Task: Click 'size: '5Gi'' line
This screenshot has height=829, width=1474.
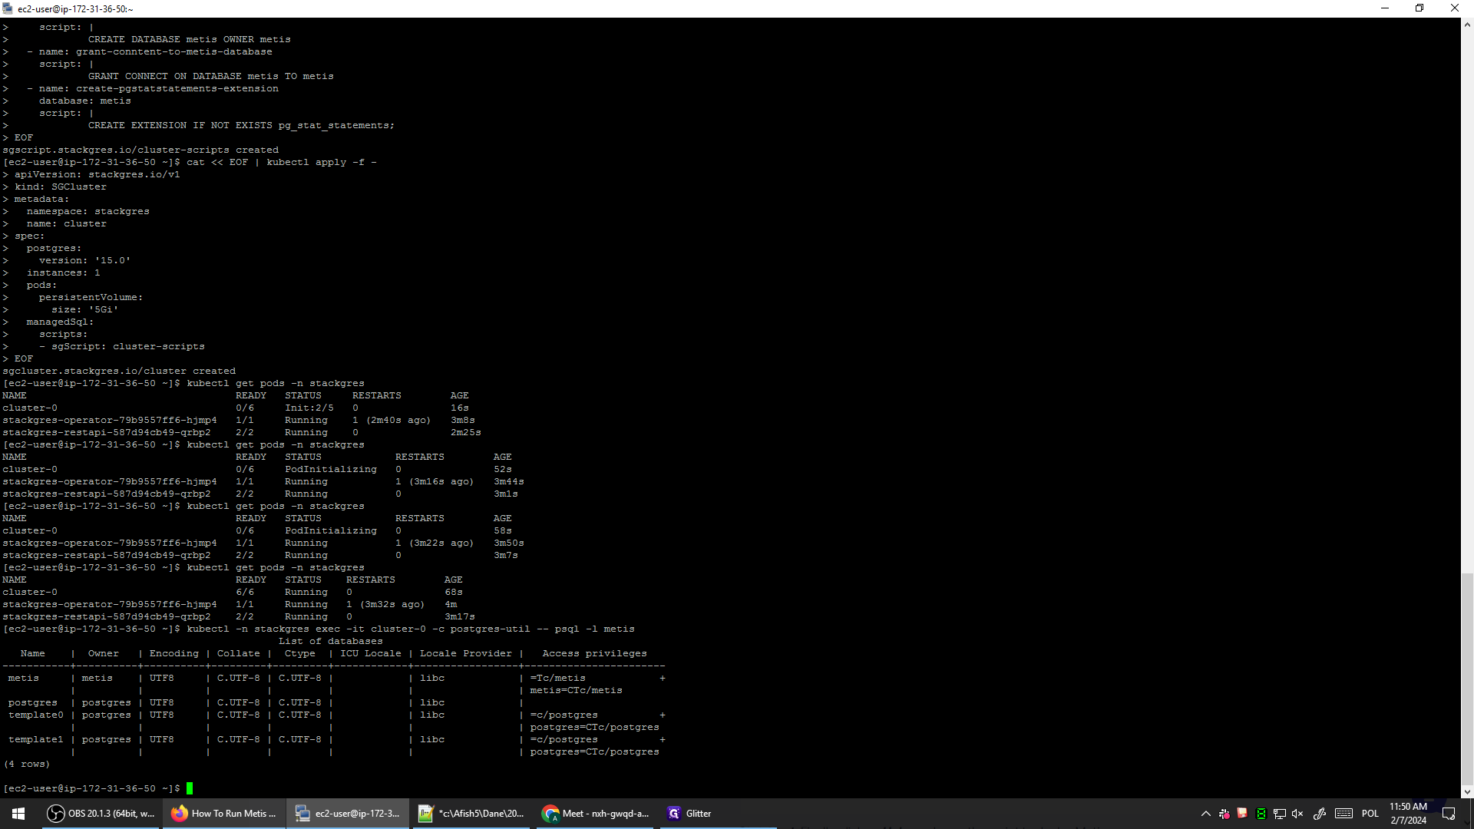Action: coord(85,309)
